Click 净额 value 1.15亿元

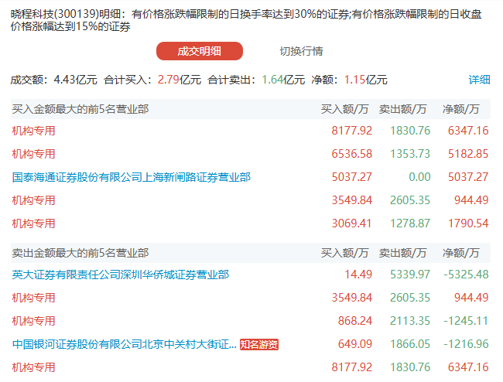pyautogui.click(x=366, y=80)
